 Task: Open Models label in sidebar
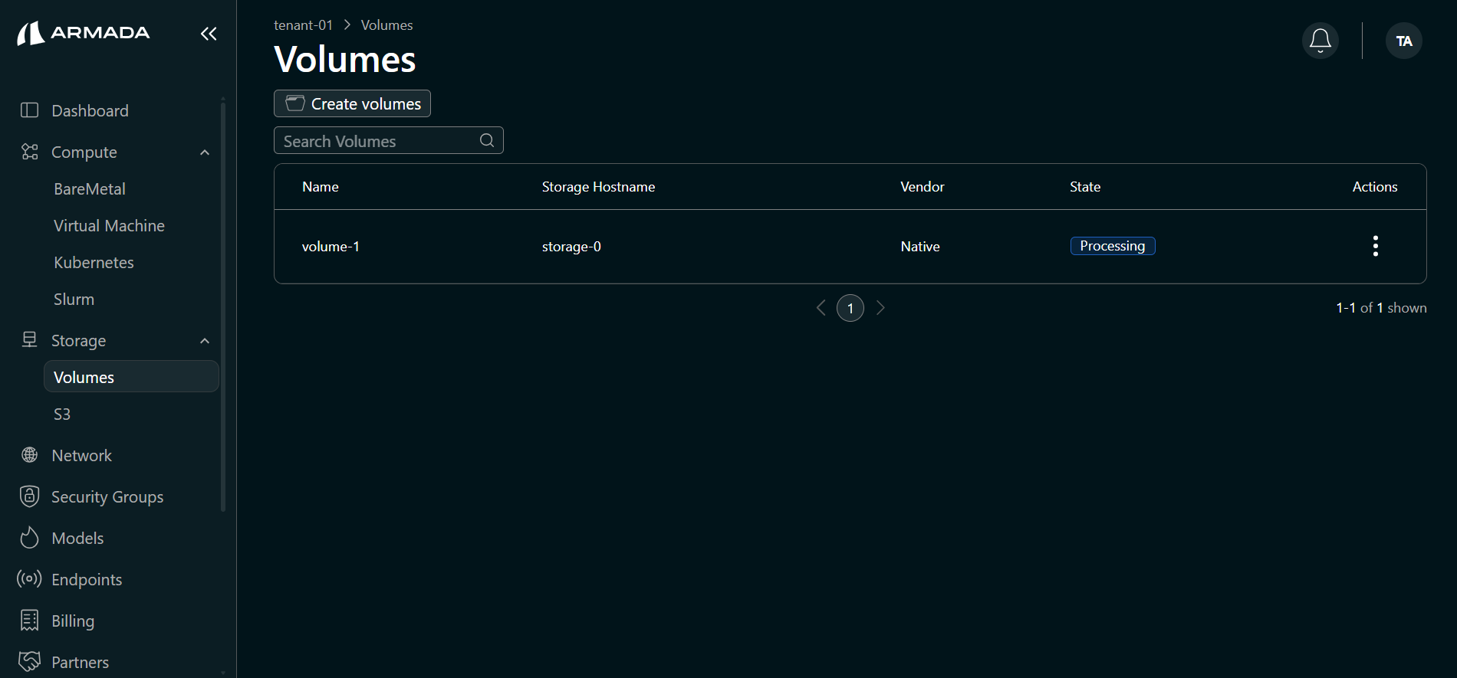pyautogui.click(x=77, y=538)
